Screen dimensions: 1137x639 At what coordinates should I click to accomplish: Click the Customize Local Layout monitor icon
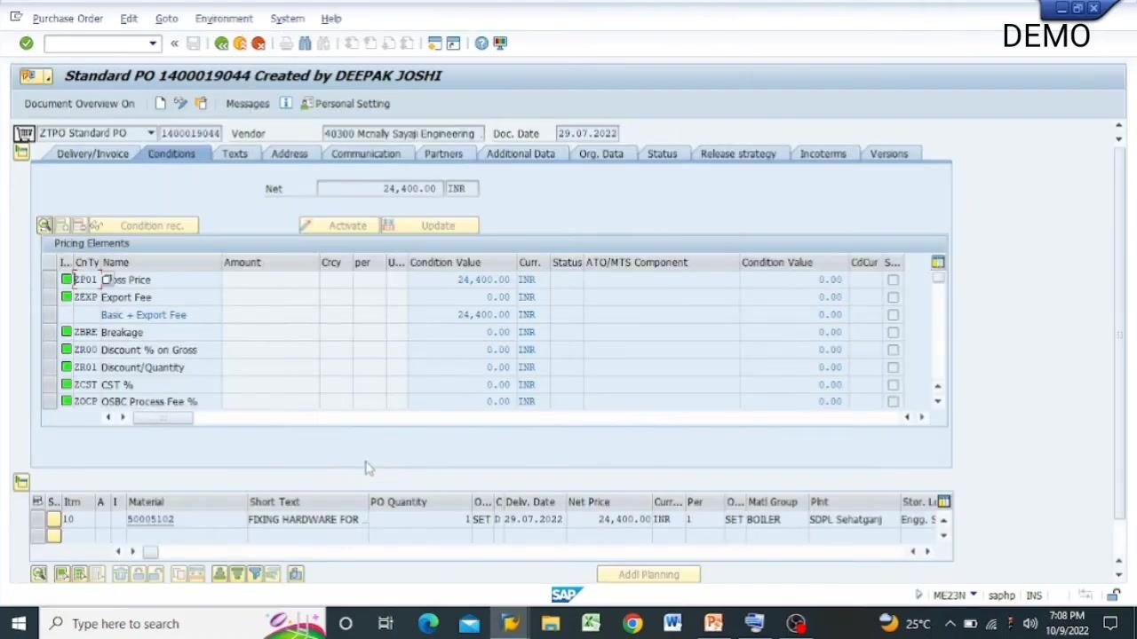pyautogui.click(x=500, y=43)
